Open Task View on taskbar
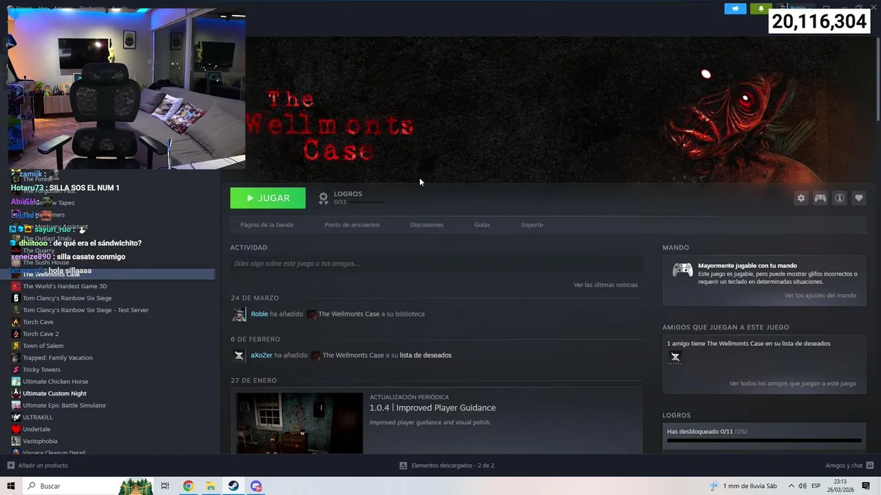This screenshot has width=881, height=495. tap(165, 486)
